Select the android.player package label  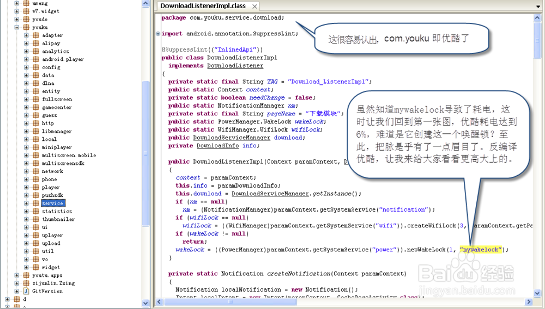(x=63, y=59)
